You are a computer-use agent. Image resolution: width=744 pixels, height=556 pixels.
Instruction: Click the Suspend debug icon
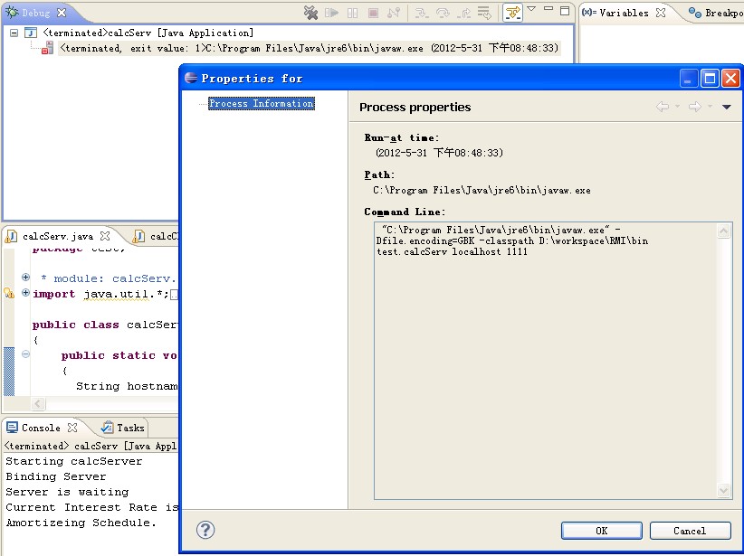[353, 13]
